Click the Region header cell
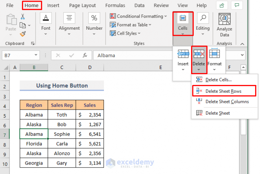This screenshot has width=260, height=174. [34, 105]
